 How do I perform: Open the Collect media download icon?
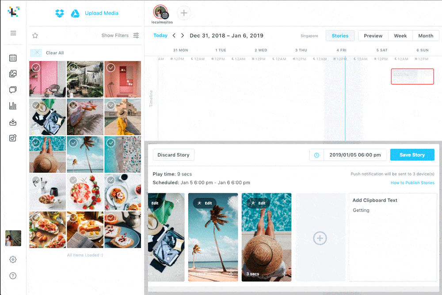[13, 122]
